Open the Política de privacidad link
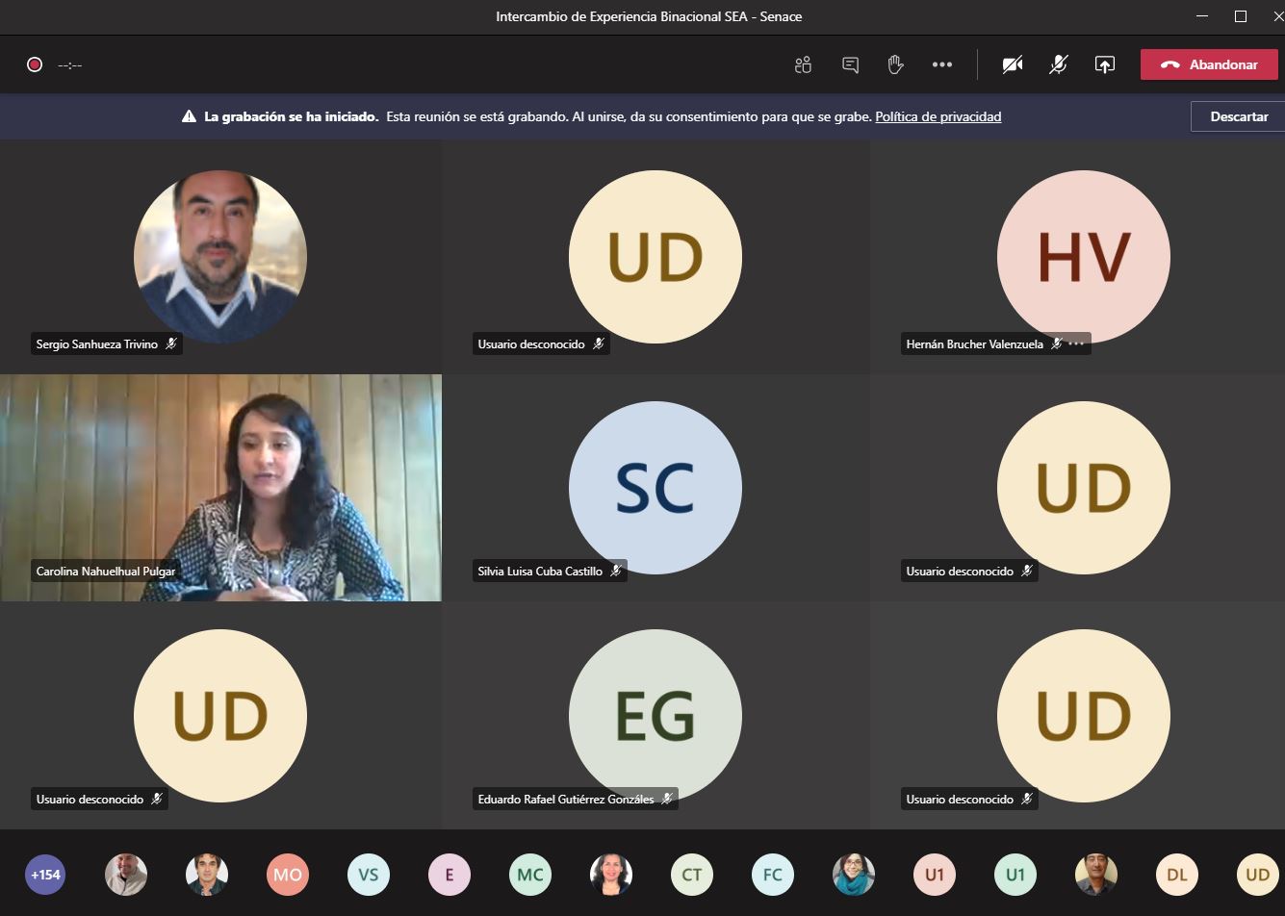The width and height of the screenshot is (1285, 916). [938, 116]
